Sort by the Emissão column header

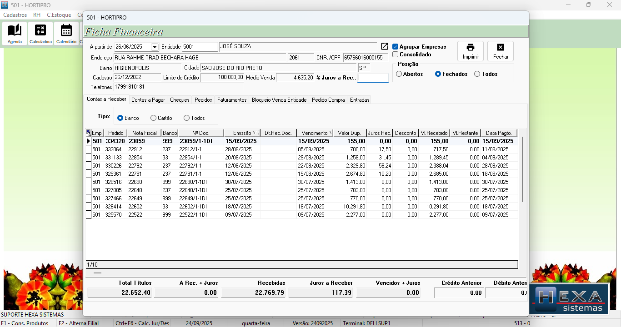(242, 133)
